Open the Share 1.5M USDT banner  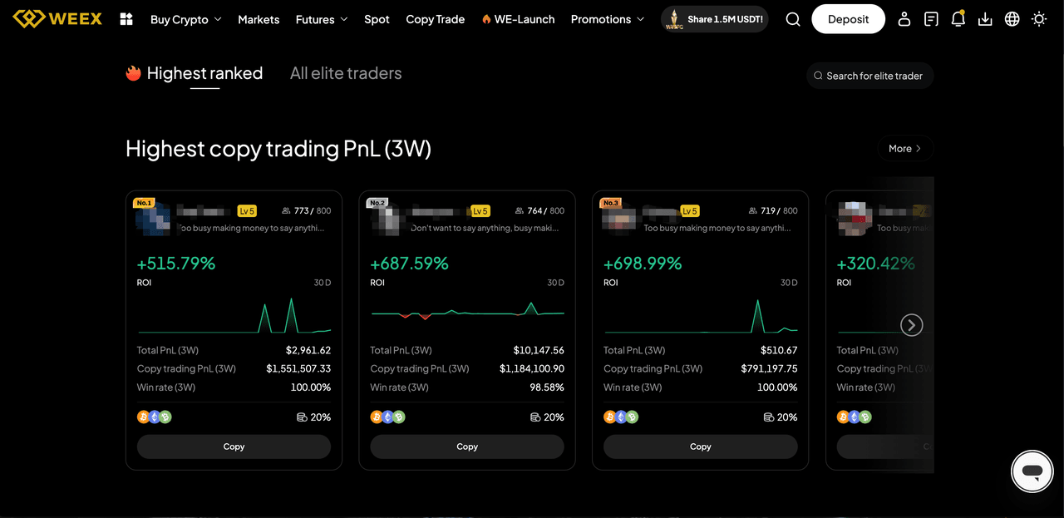click(x=715, y=19)
